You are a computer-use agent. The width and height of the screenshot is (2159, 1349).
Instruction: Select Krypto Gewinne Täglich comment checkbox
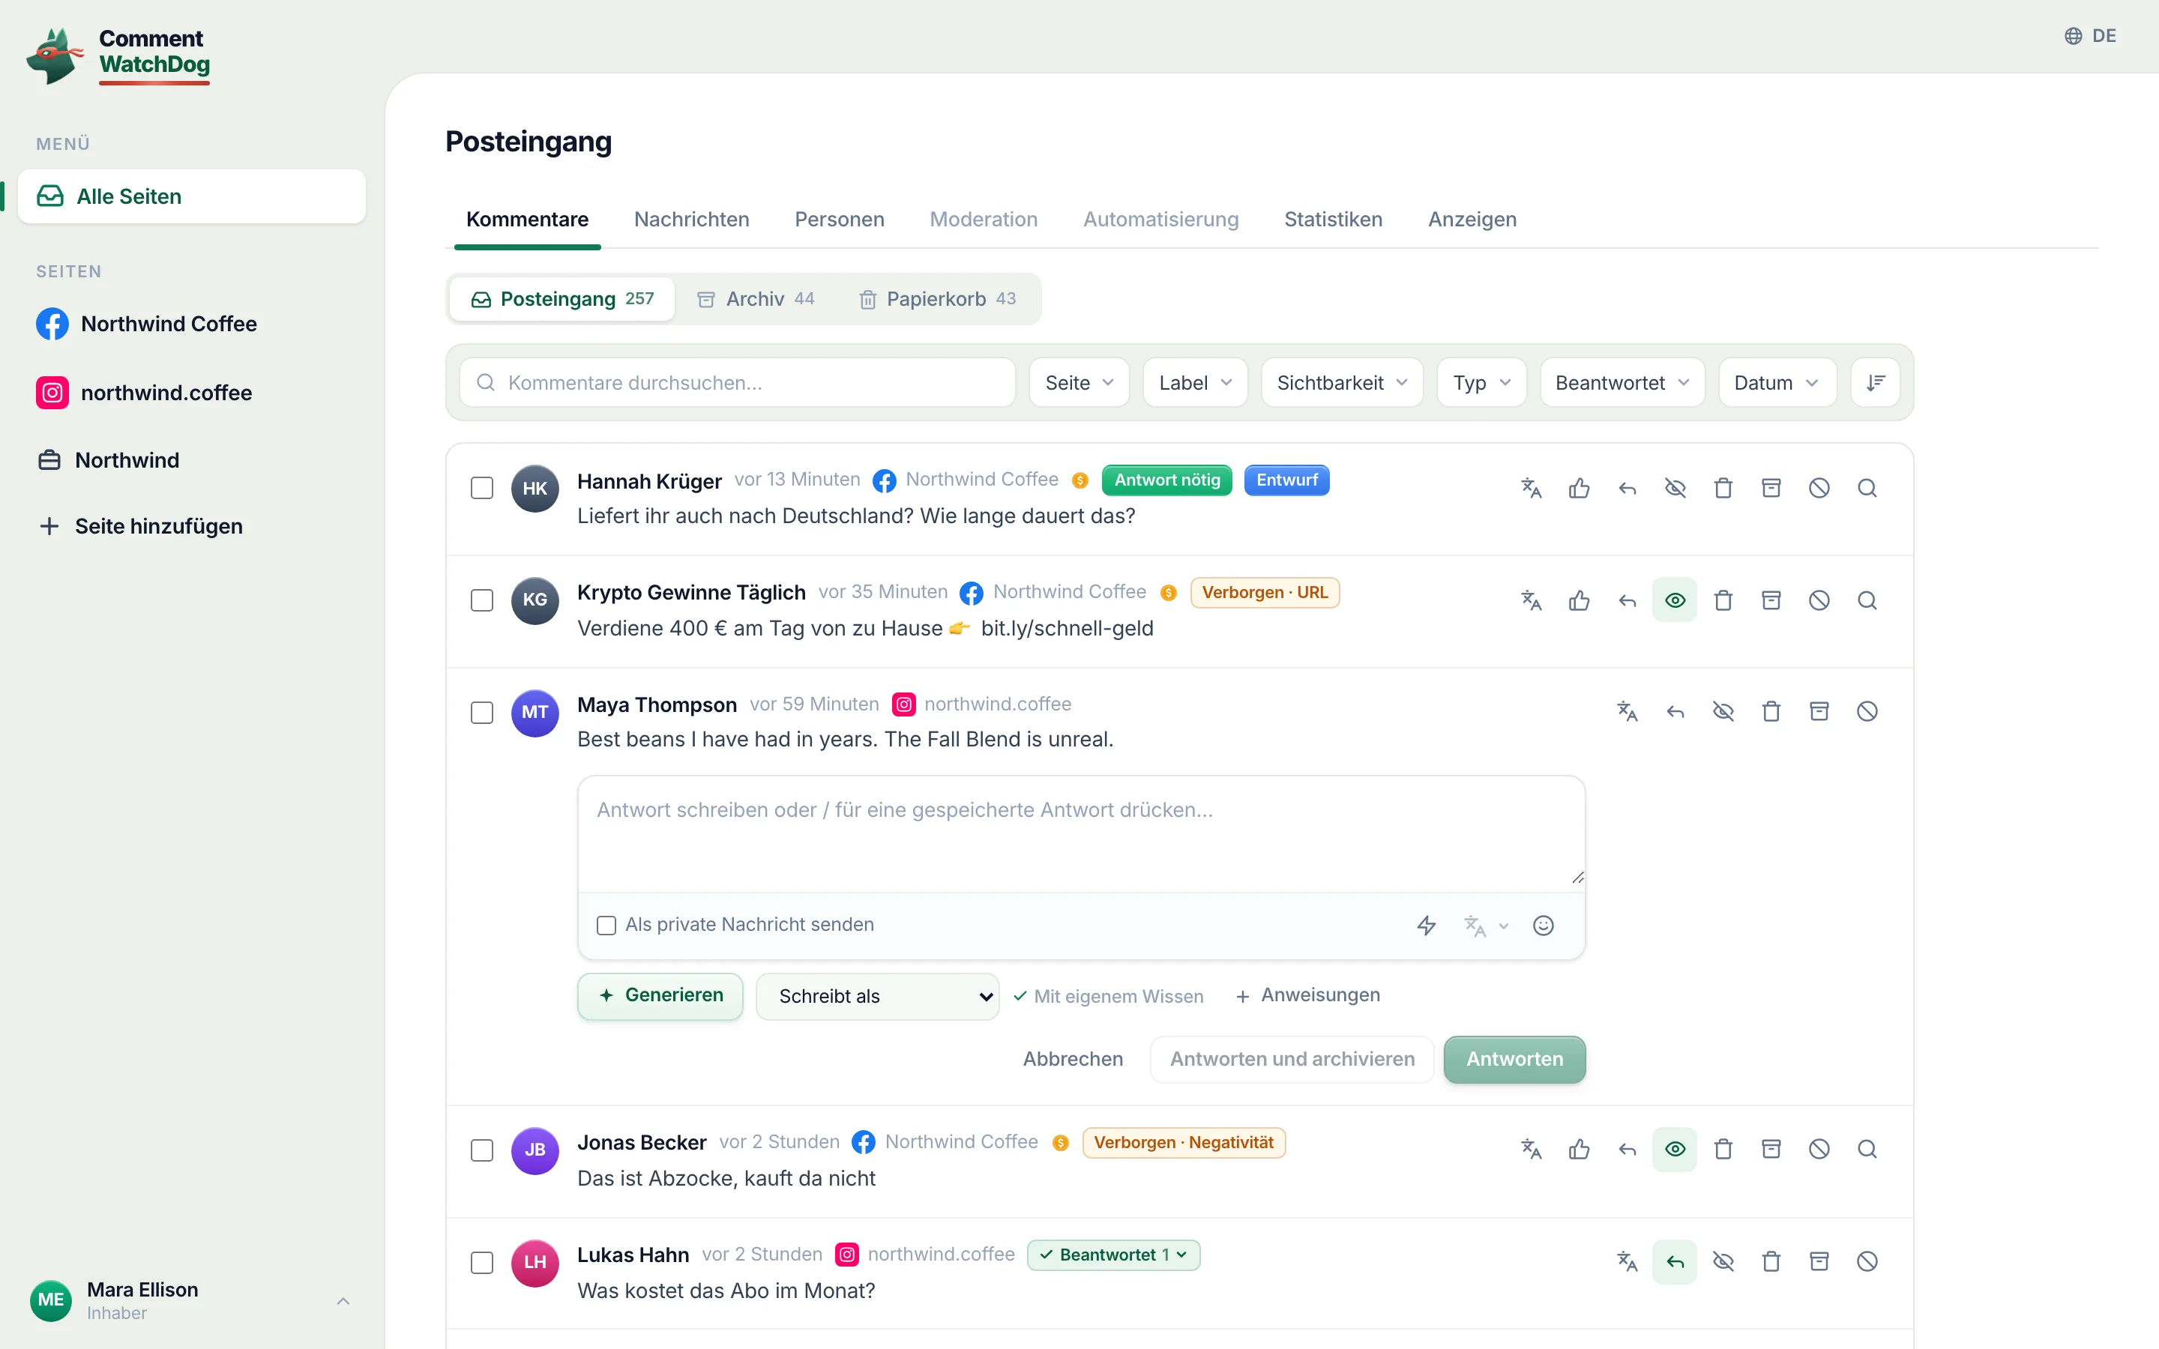click(x=482, y=600)
